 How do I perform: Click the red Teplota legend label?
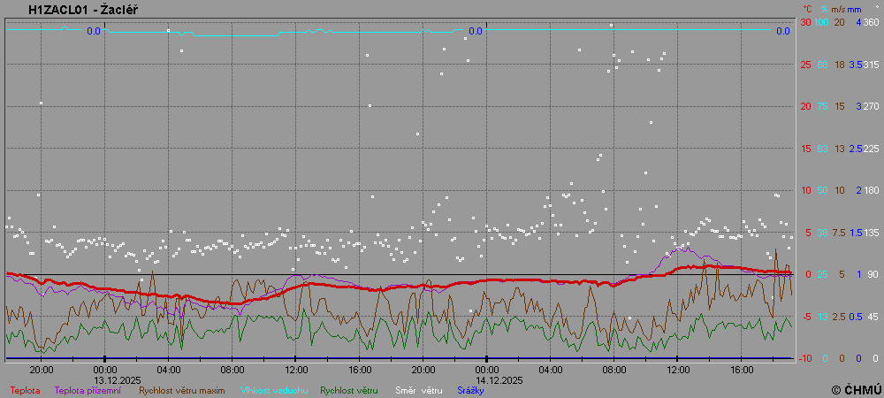(26, 390)
